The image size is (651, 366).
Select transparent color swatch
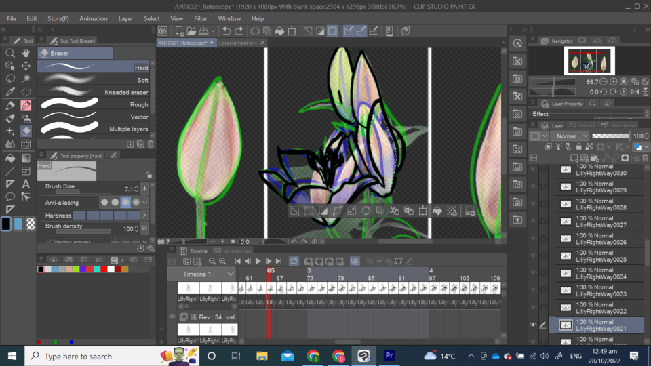(x=31, y=224)
